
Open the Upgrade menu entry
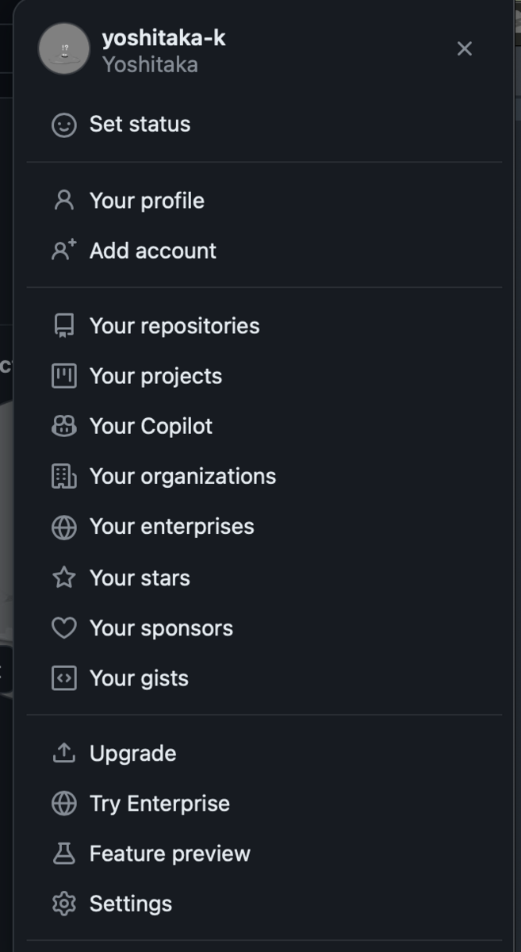tap(132, 754)
